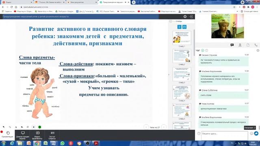This screenshot has width=260, height=146.
Task: Click slide thumbnails panel scrollbar
Action: pos(194,43)
